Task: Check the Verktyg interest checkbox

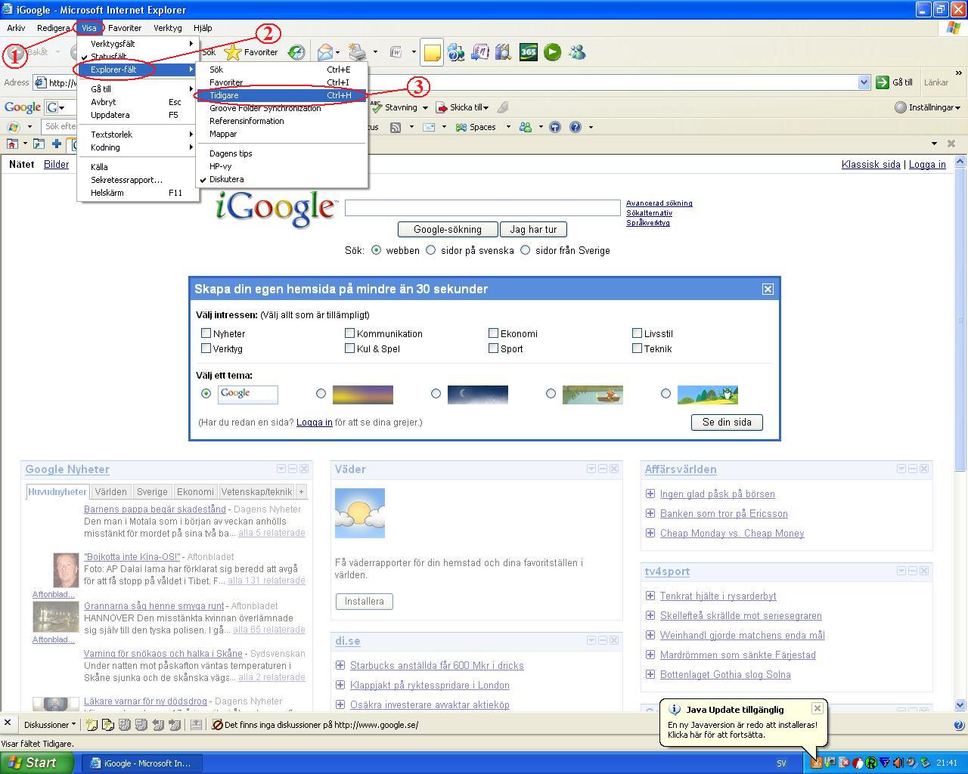Action: [206, 348]
